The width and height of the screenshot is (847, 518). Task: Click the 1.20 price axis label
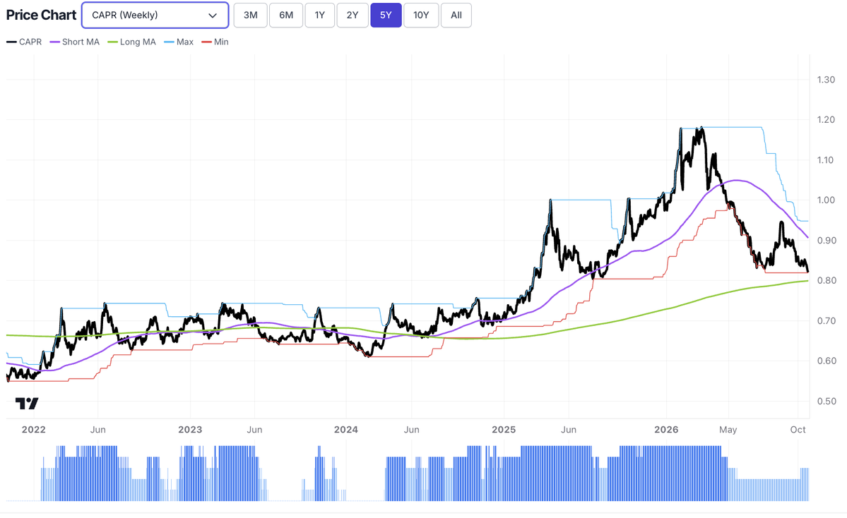(x=826, y=120)
